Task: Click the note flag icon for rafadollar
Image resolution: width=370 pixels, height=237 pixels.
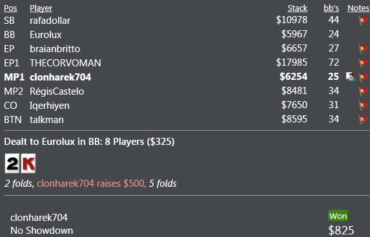Action: coord(364,21)
